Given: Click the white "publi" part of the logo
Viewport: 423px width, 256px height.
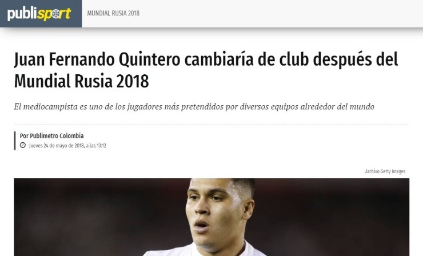Looking at the screenshot, I should point(22,14).
